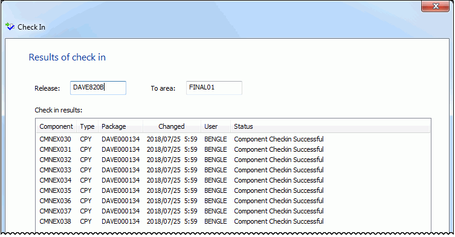Select the CMNEX033 component row

click(x=233, y=170)
